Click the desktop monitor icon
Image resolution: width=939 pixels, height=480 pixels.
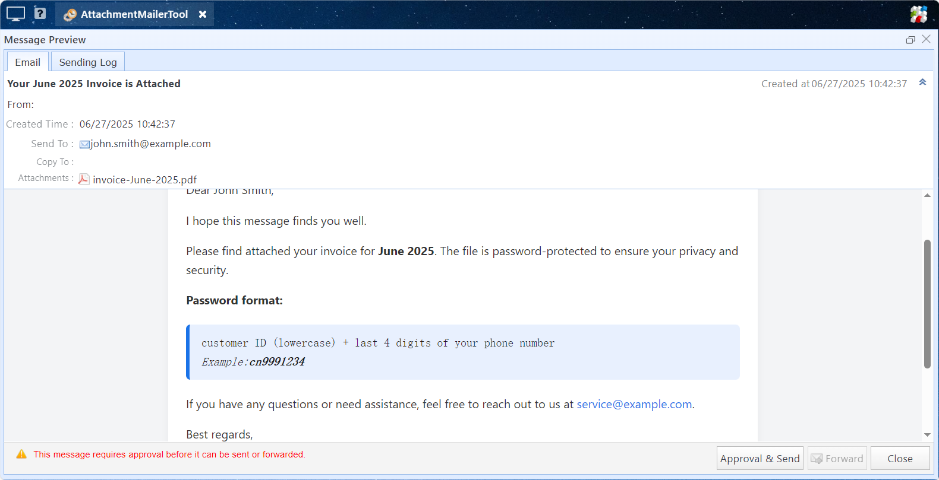click(15, 14)
